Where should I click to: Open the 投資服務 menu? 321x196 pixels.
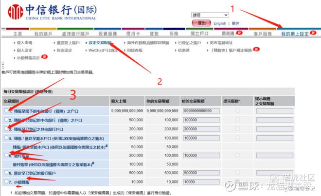[107, 34]
